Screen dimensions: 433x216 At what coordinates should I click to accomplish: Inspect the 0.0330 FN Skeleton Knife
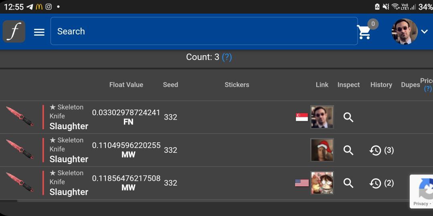click(348, 117)
